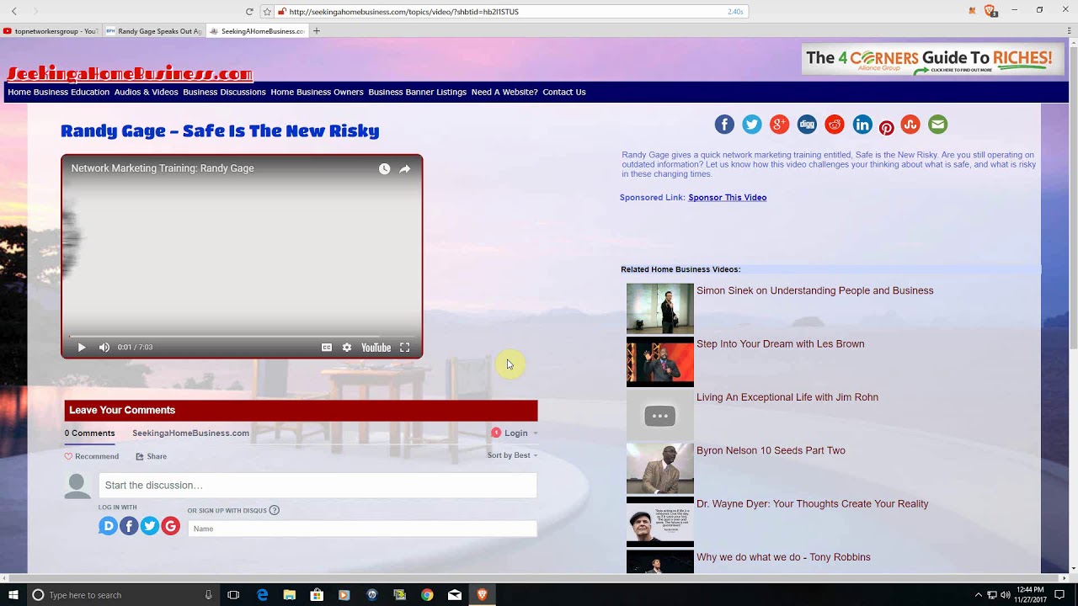This screenshot has height=606, width=1078.
Task: Click the Byron Nelson video thumbnail
Action: pyautogui.click(x=660, y=468)
